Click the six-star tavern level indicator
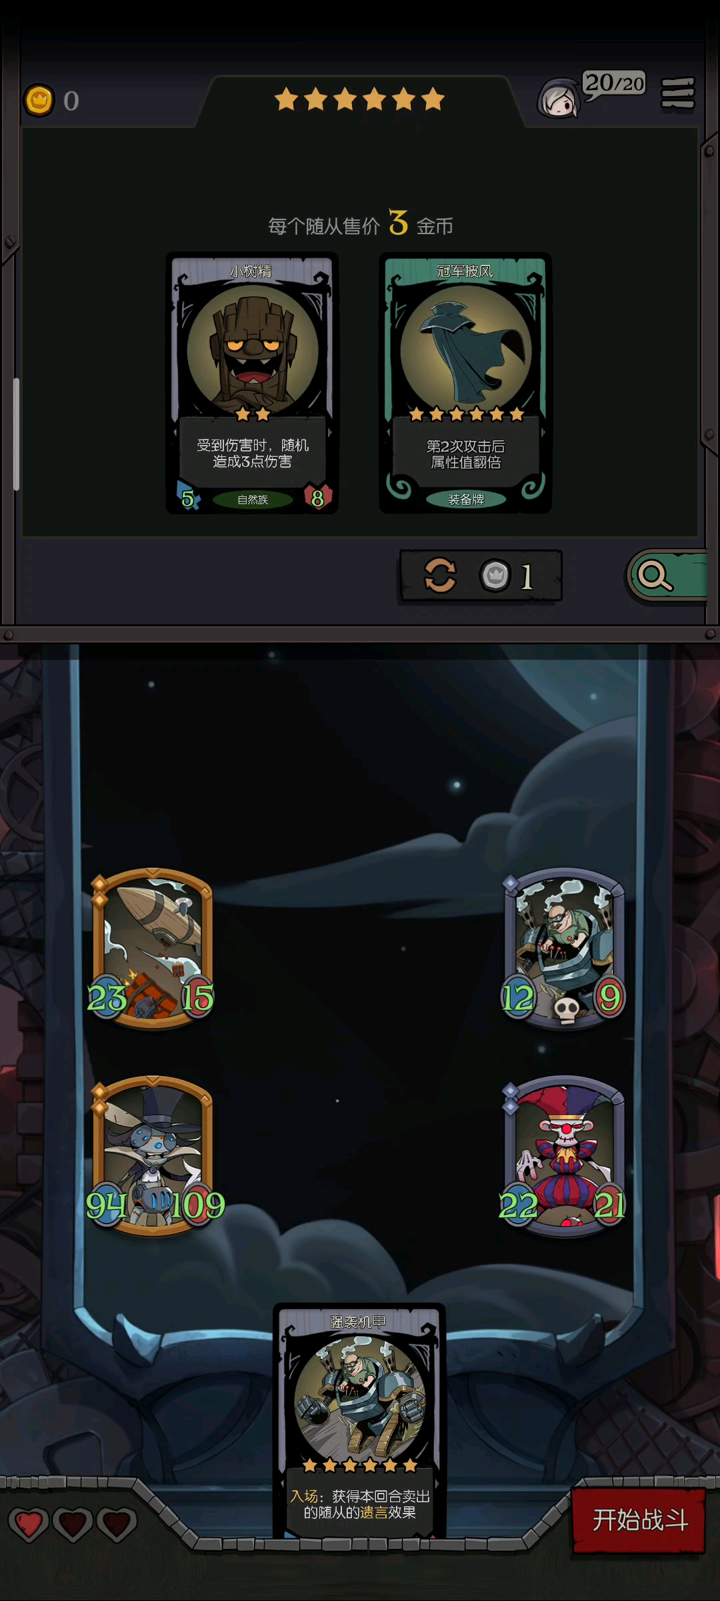The height and width of the screenshot is (1601, 720). (359, 99)
